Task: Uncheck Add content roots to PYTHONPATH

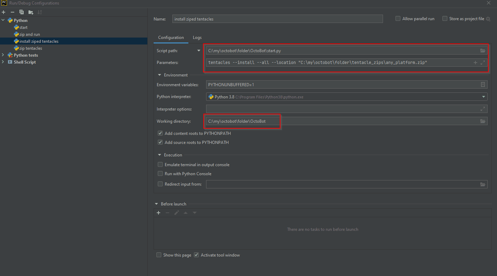Action: tap(160, 133)
